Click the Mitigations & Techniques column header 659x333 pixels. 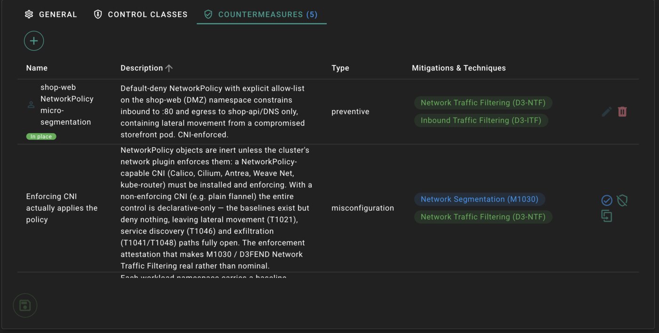pyautogui.click(x=459, y=68)
